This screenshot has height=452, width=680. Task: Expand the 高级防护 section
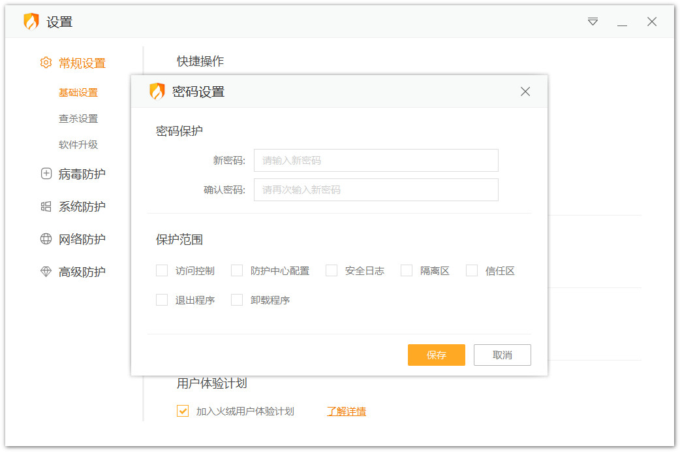tap(82, 272)
